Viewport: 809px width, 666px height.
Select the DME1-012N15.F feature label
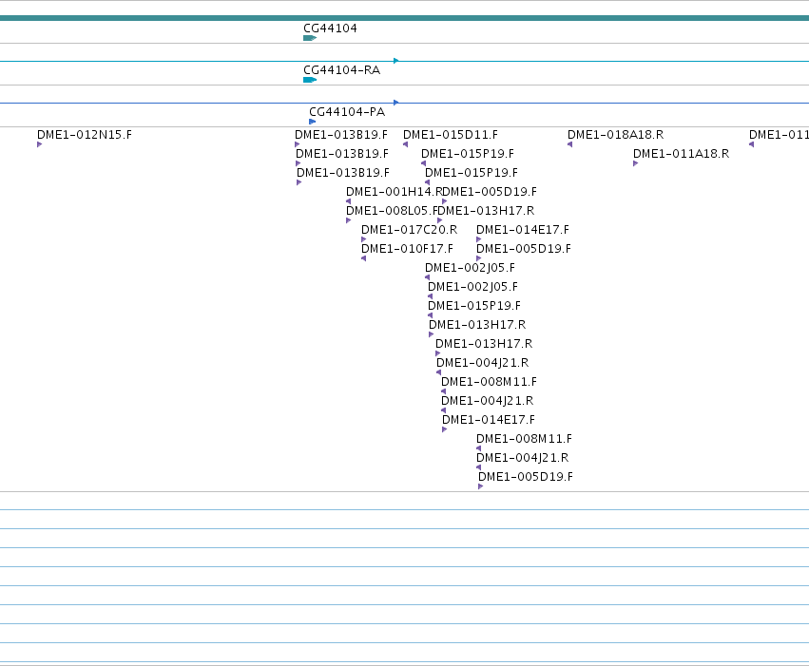(85, 135)
